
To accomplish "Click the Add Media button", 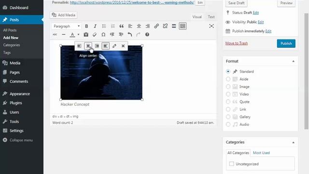I will point(63,15).
